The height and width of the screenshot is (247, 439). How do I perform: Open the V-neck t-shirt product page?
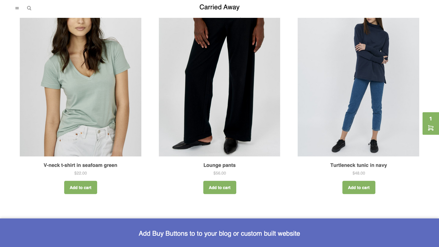point(80,165)
